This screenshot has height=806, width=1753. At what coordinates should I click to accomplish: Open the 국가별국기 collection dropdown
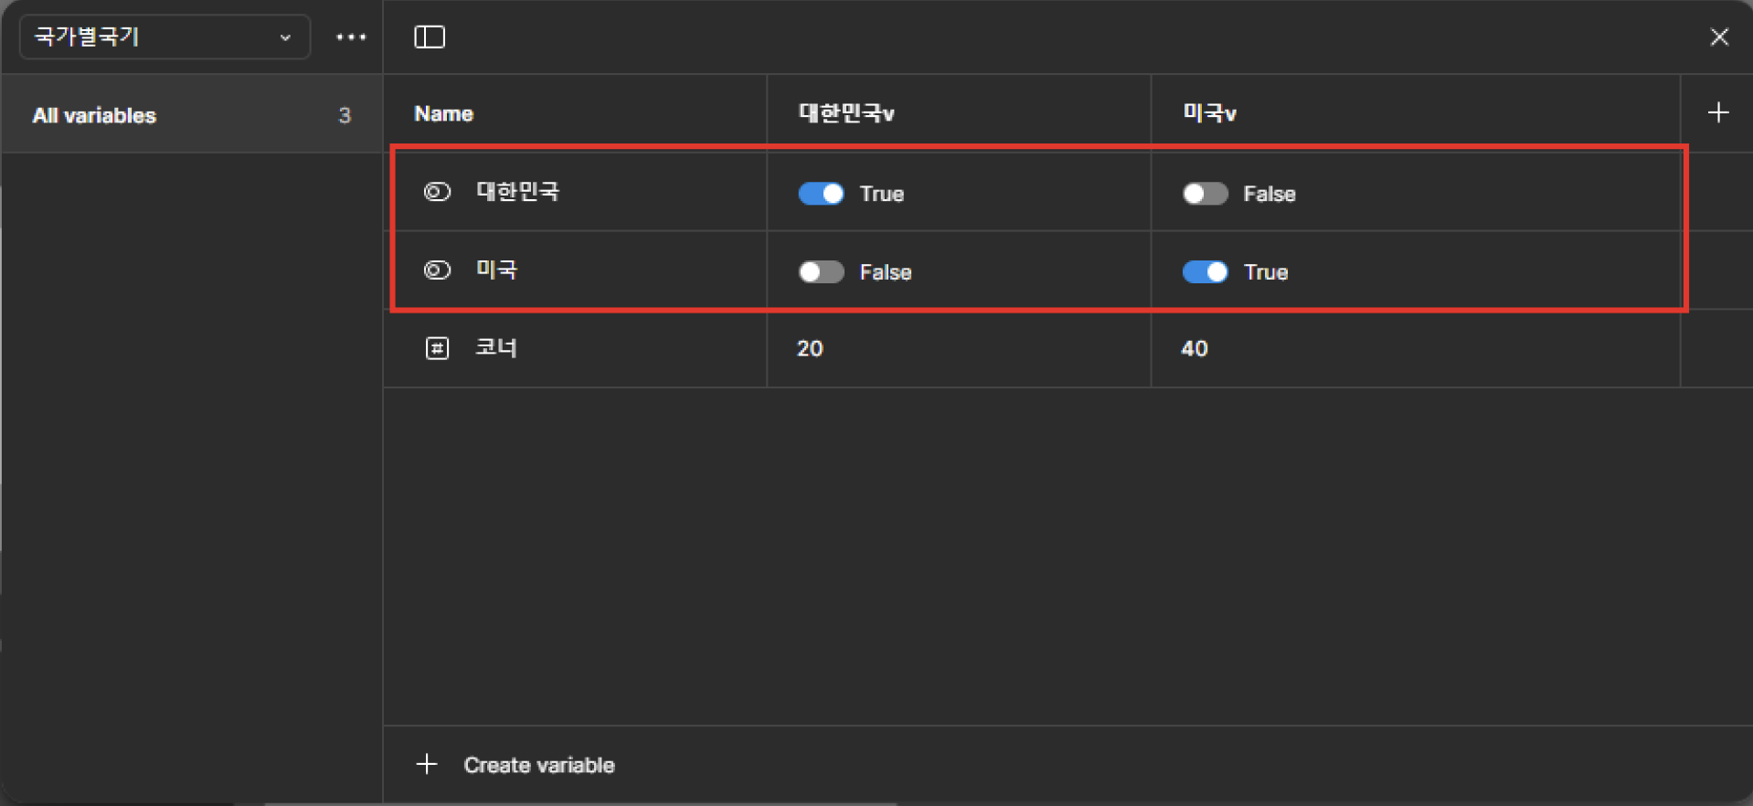165,37
